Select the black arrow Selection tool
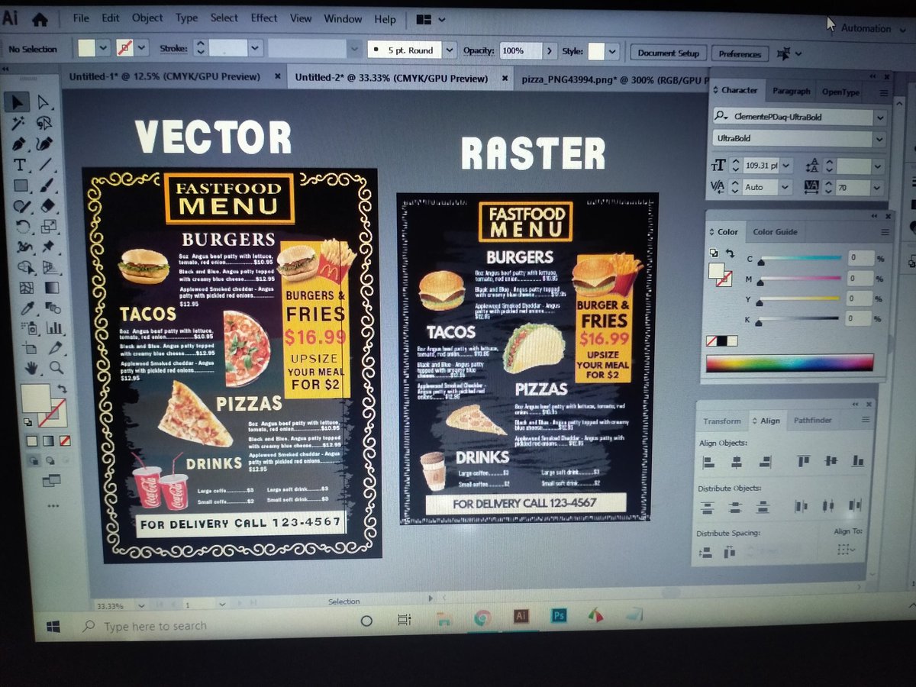The height and width of the screenshot is (687, 916). (18, 102)
